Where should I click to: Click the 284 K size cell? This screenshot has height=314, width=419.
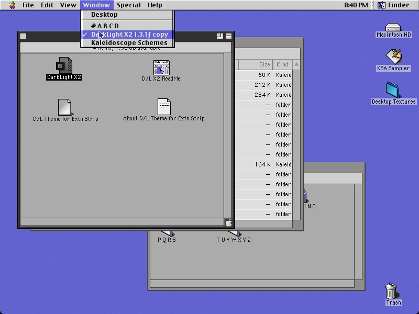click(263, 95)
